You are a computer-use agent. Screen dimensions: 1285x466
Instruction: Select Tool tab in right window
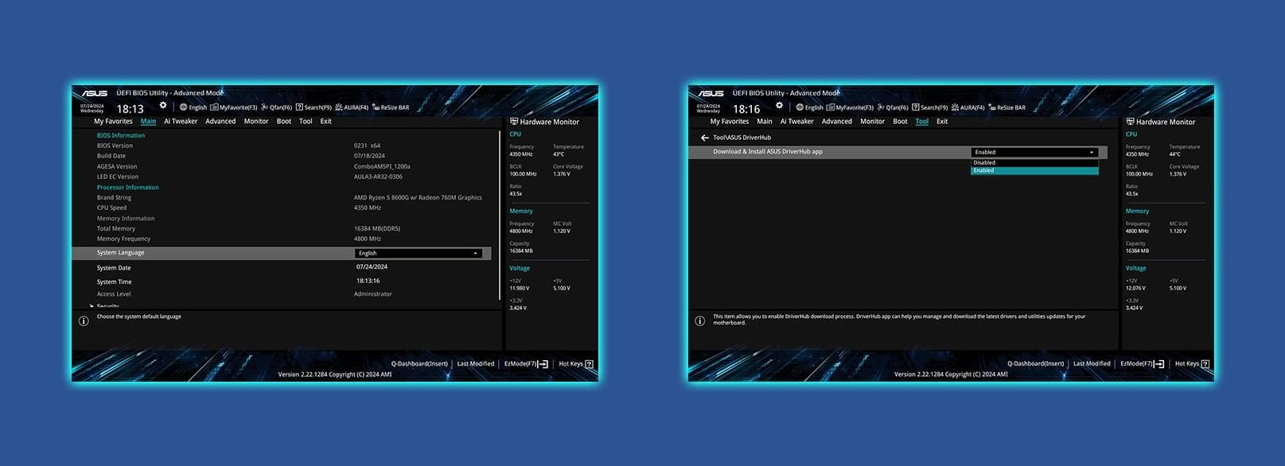(x=922, y=122)
